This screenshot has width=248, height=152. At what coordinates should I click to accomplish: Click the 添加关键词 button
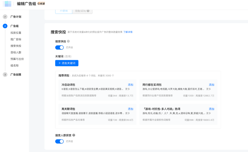[67, 63]
